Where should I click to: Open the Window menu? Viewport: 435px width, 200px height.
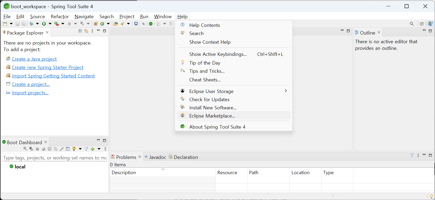coord(163,16)
